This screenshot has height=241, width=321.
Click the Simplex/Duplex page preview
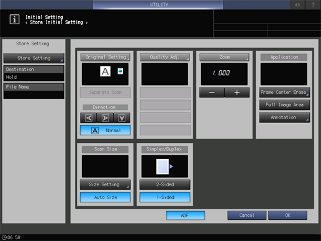[165, 166]
